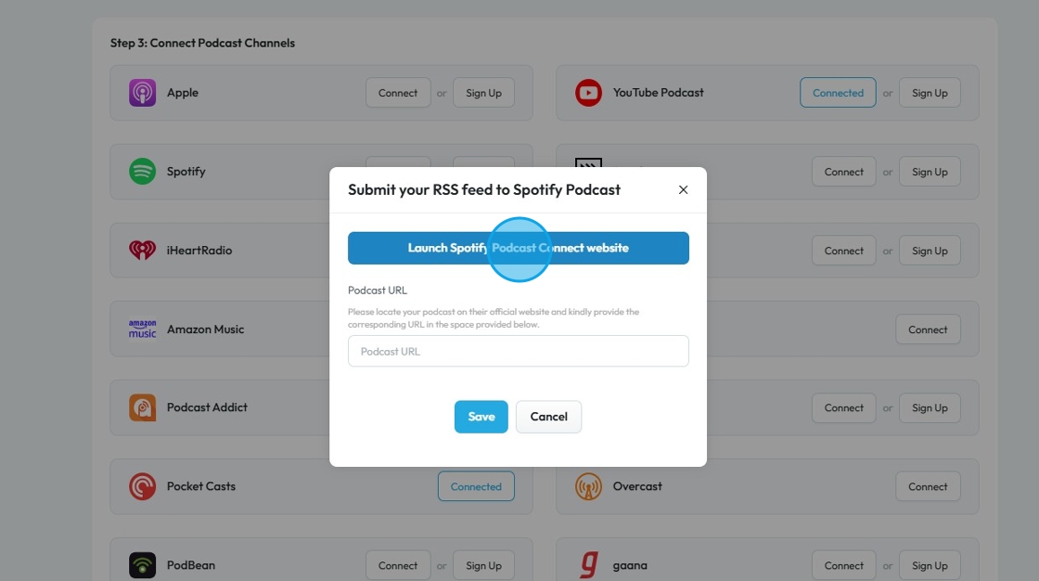Click the Pocket Casts icon
Image resolution: width=1039 pixels, height=581 pixels.
click(x=142, y=486)
